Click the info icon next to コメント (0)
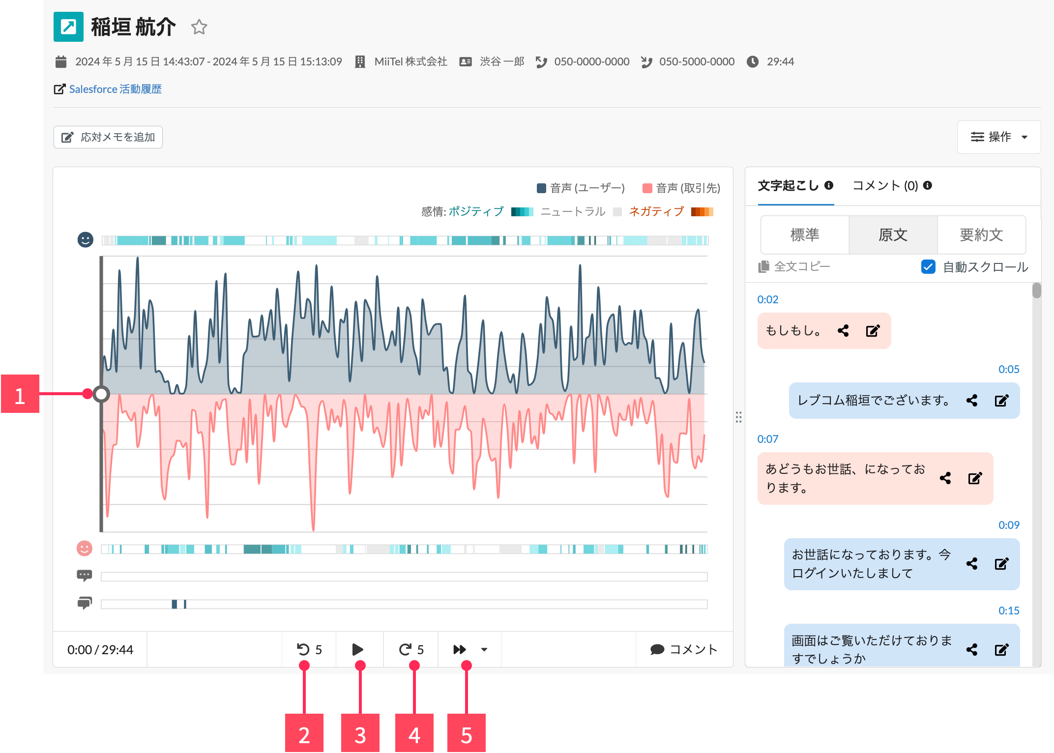Viewport: 1054px width, 753px height. [x=928, y=185]
